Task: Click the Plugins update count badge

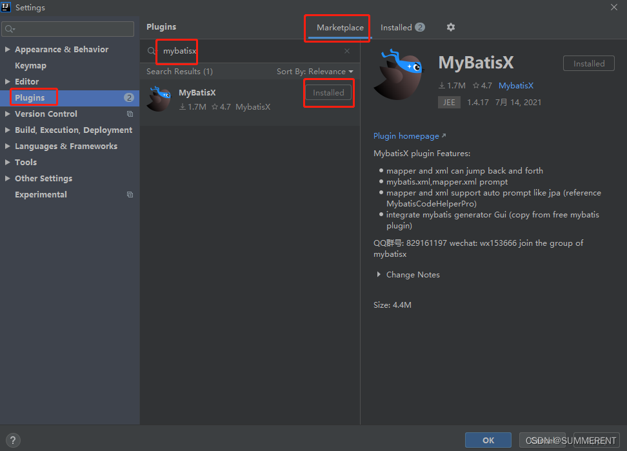Action: [129, 97]
